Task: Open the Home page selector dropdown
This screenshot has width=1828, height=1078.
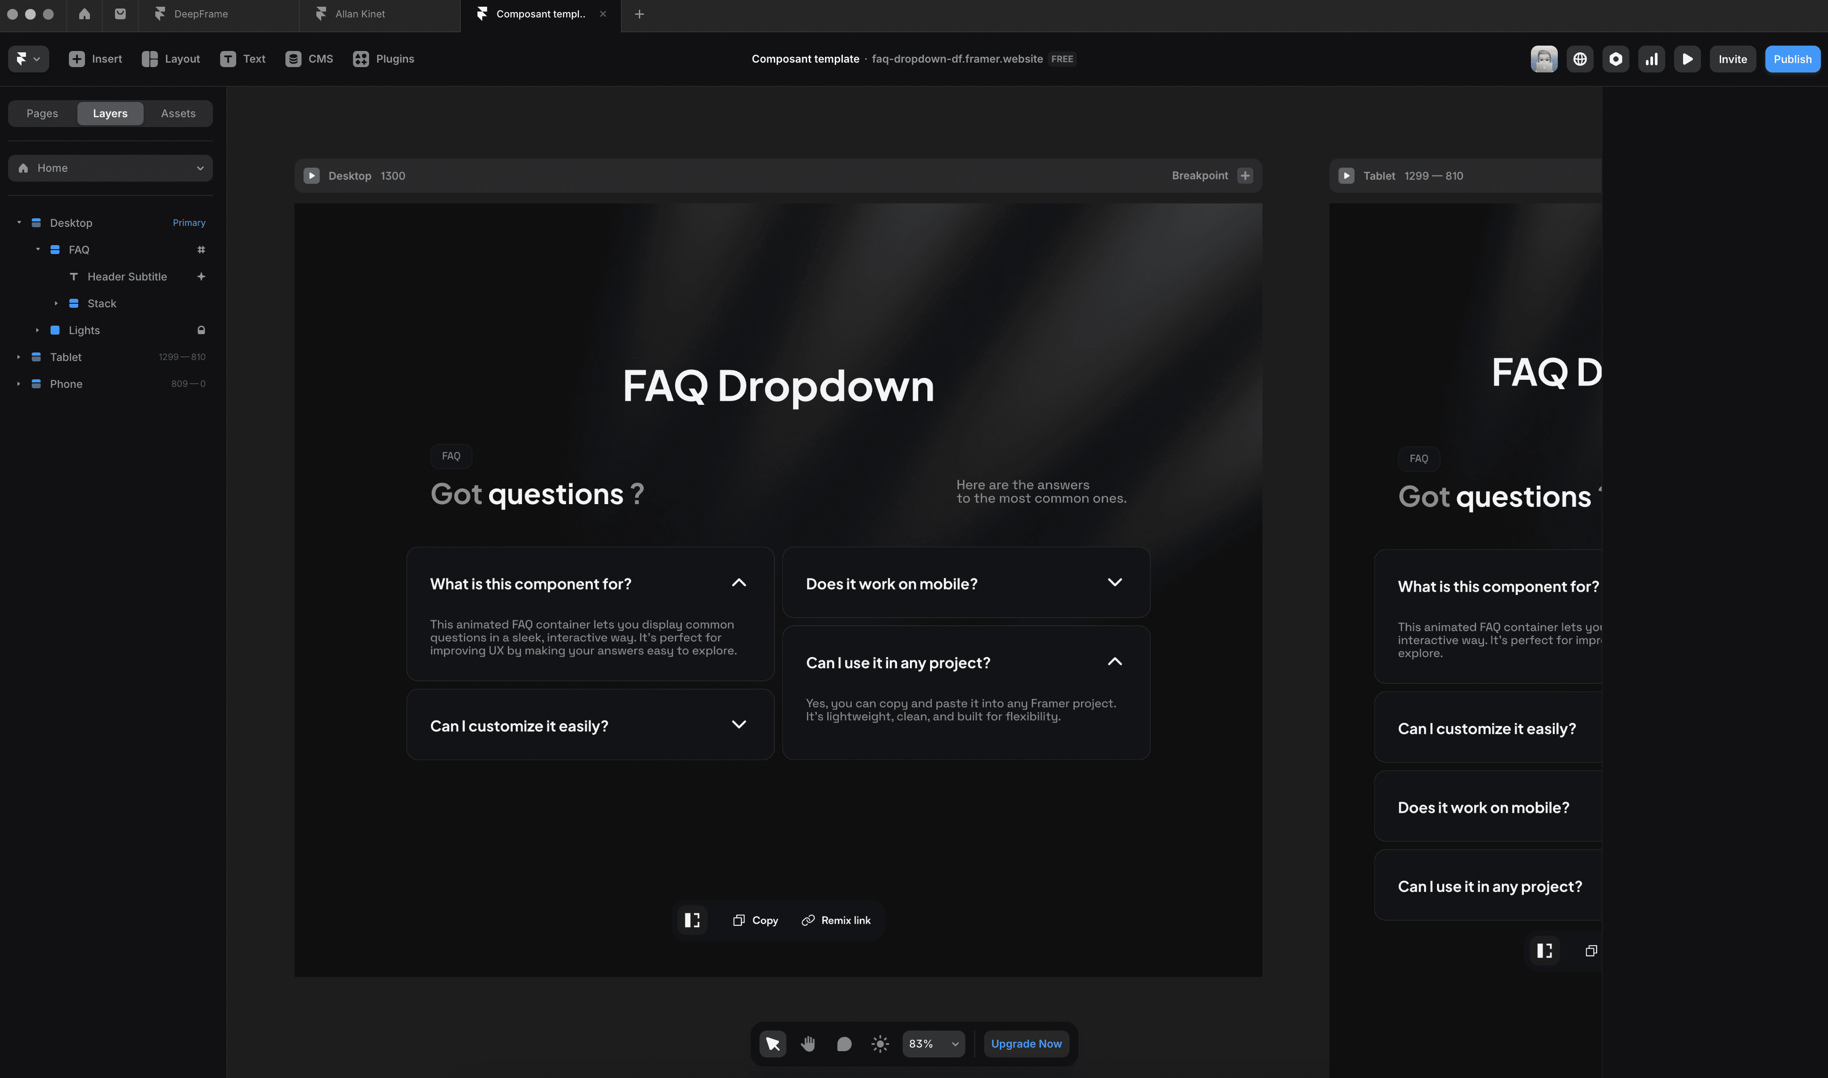Action: [111, 168]
